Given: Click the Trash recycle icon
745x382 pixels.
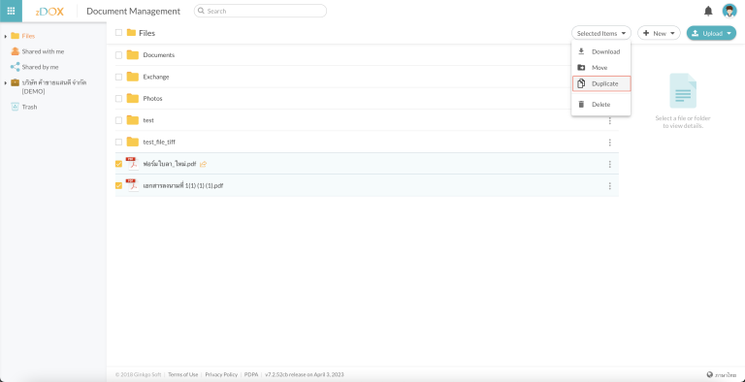Looking at the screenshot, I should [x=15, y=107].
